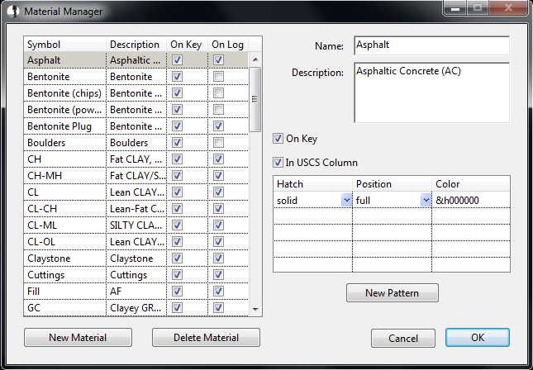This screenshot has height=370, width=533.
Task: Open the Position dropdown showing full
Action: pos(426,201)
